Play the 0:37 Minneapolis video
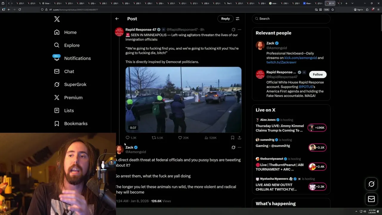This screenshot has height=215, width=382. click(183, 99)
